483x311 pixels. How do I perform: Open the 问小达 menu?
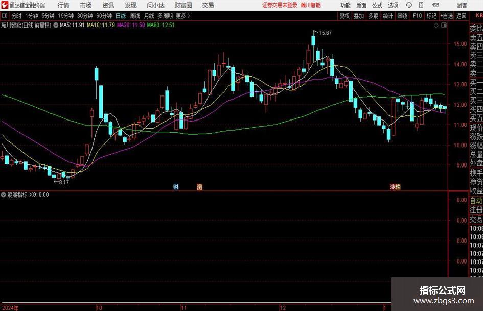tap(155, 5)
